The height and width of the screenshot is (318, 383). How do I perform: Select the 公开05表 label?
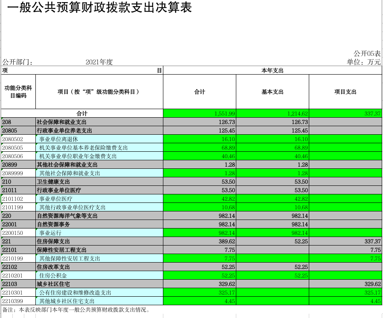[367, 53]
